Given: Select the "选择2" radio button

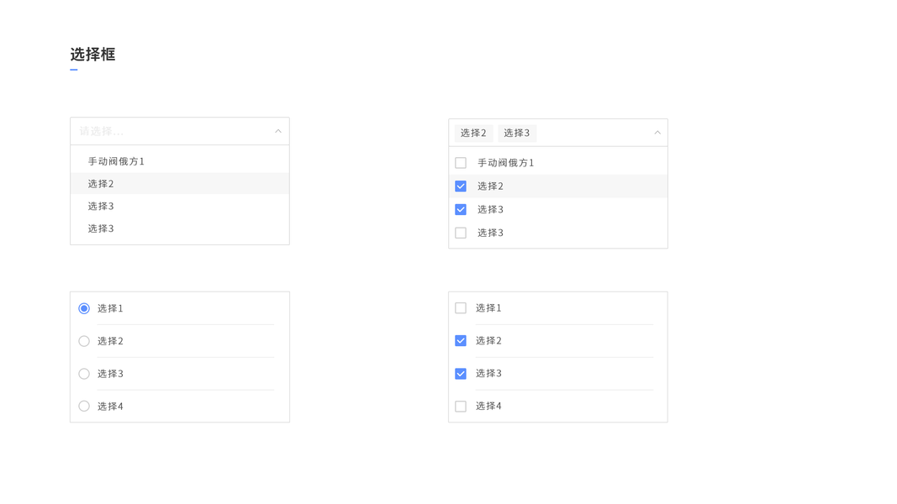Looking at the screenshot, I should pos(84,341).
